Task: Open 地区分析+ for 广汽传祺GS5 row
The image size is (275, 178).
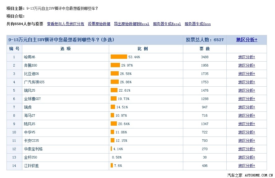Action: pos(246,82)
